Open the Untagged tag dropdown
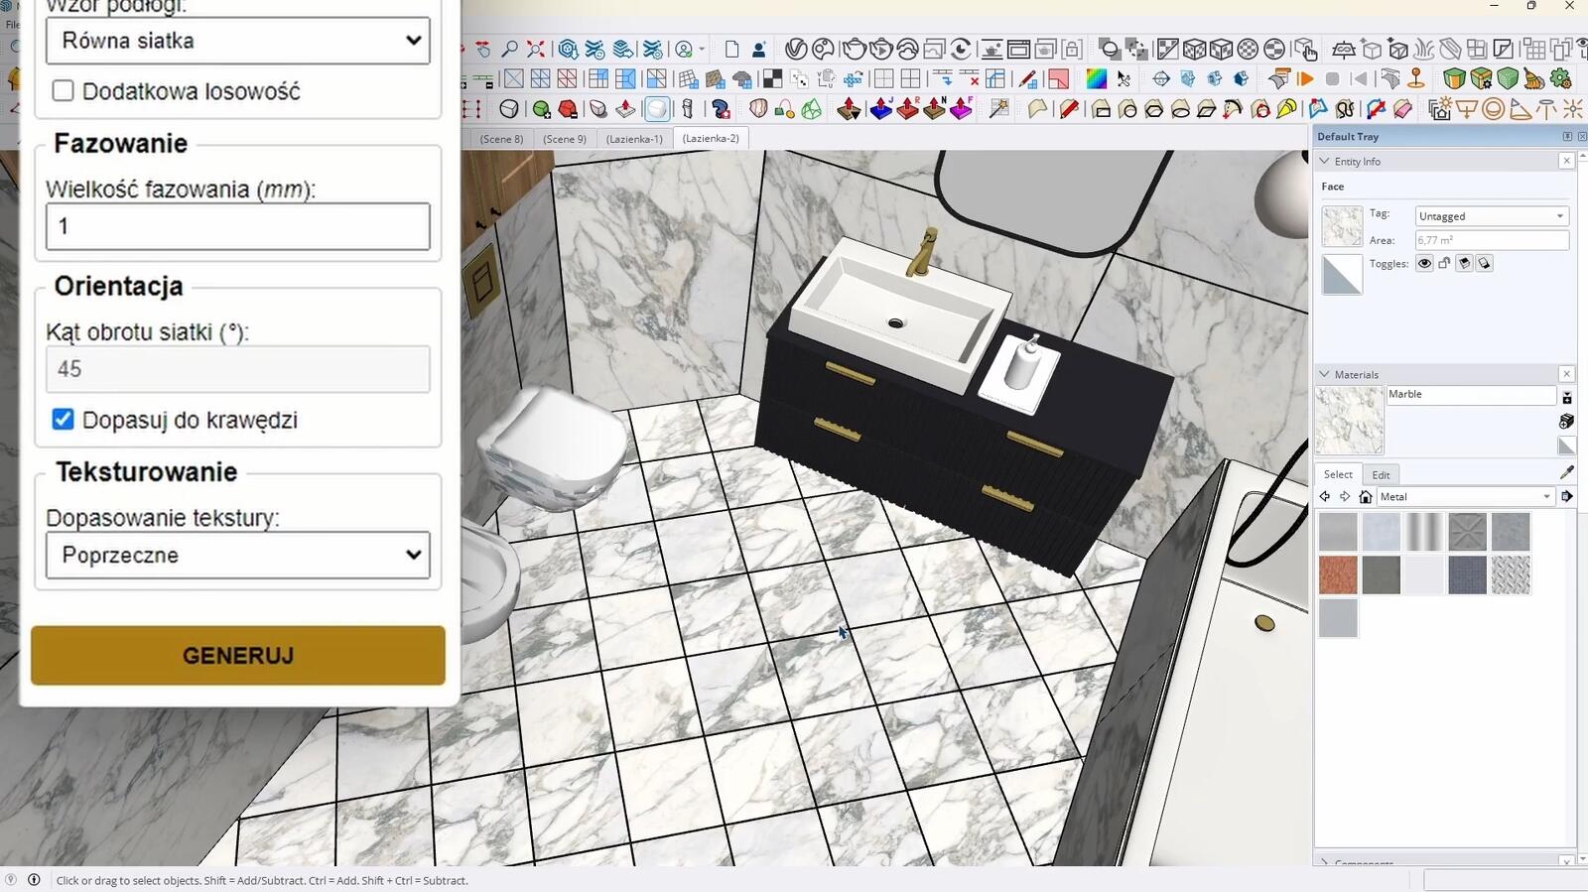The height and width of the screenshot is (892, 1588). [1491, 216]
